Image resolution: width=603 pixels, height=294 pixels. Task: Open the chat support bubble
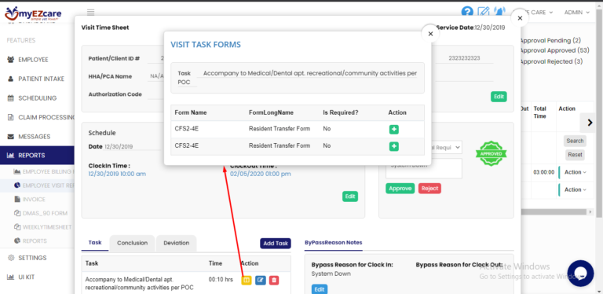(580, 274)
